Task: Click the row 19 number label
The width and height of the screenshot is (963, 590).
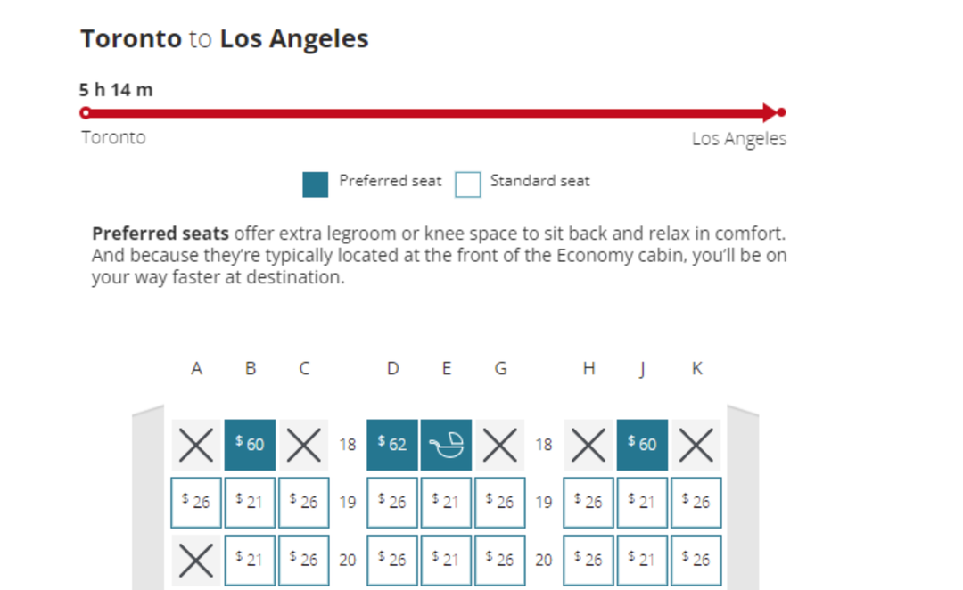Action: pyautogui.click(x=347, y=502)
